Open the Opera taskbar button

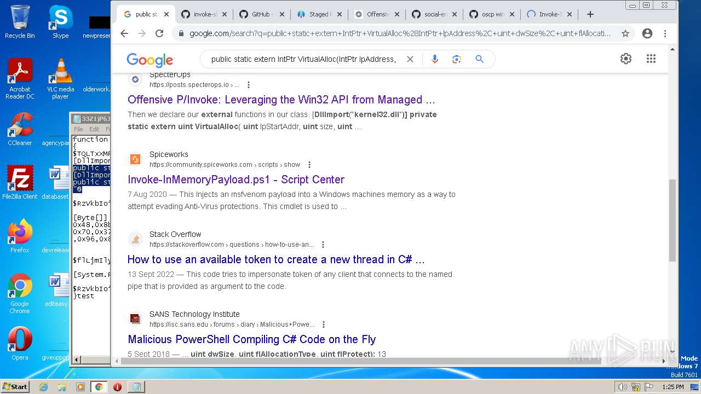117,387
